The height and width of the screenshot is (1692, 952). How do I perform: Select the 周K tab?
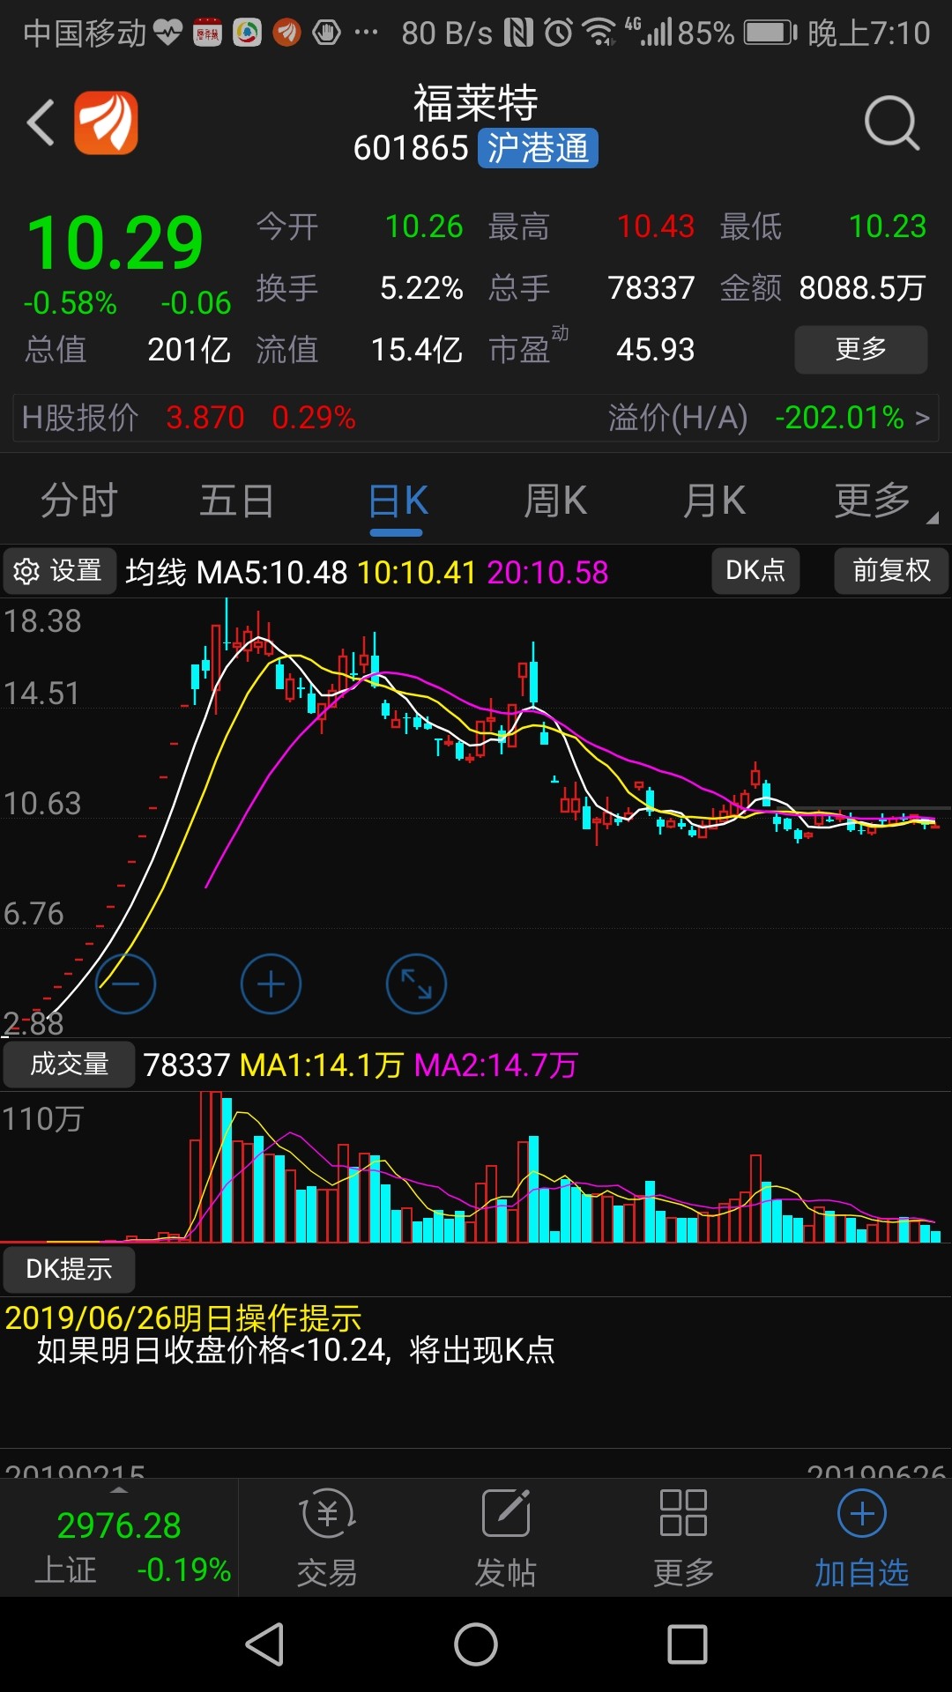tap(555, 501)
